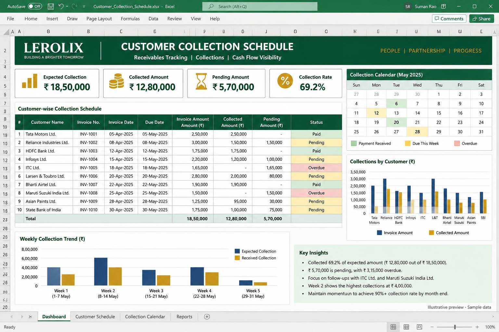Select the bar chart icon on Expected Collection card
The width and height of the screenshot is (499, 332).
[x=30, y=81]
